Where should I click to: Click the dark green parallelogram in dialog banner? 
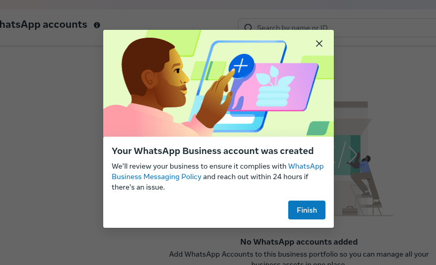[318, 128]
